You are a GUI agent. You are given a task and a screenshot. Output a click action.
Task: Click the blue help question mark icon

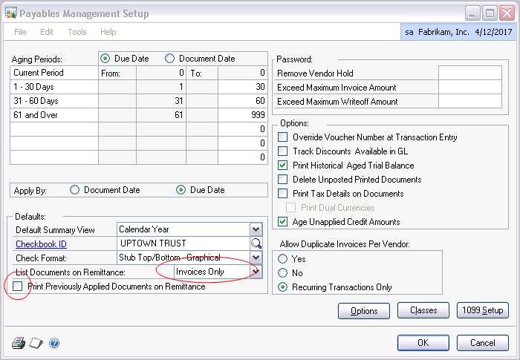53,343
